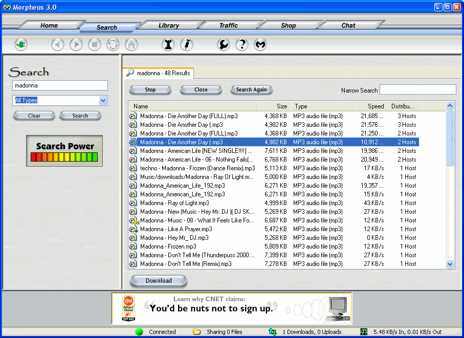
Task: Click the Clear button
Action: (x=34, y=116)
